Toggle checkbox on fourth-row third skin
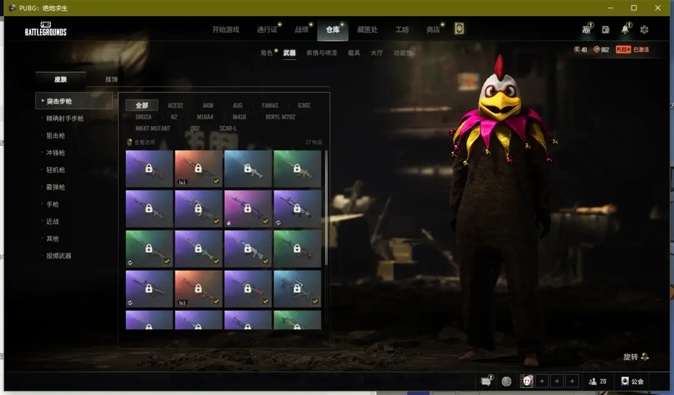The image size is (674, 395). coord(266,301)
